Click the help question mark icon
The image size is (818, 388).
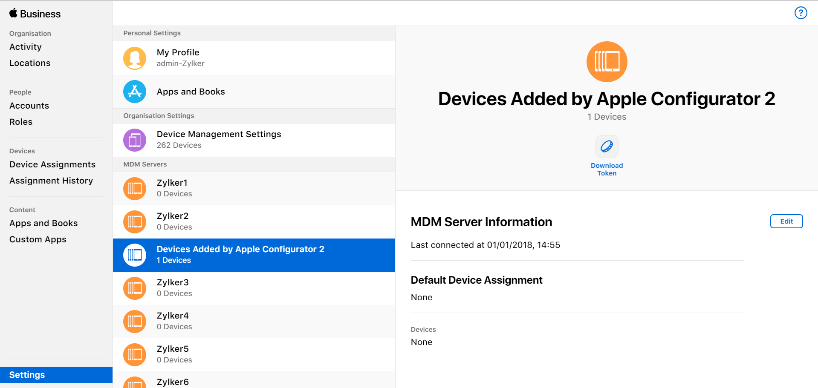[x=801, y=13]
